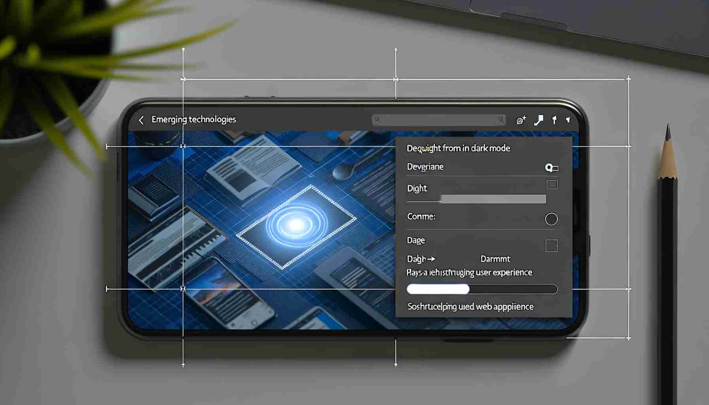Click the magnifier icon at search bar's left
709x405 pixels.
point(377,119)
